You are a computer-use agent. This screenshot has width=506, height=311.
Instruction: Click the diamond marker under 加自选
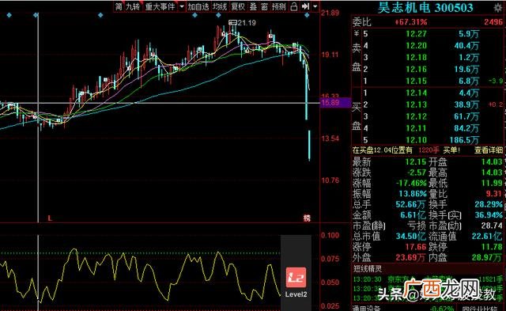(194, 15)
